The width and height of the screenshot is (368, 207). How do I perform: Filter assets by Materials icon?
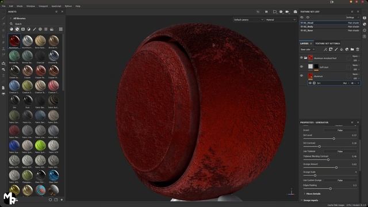pos(11,29)
